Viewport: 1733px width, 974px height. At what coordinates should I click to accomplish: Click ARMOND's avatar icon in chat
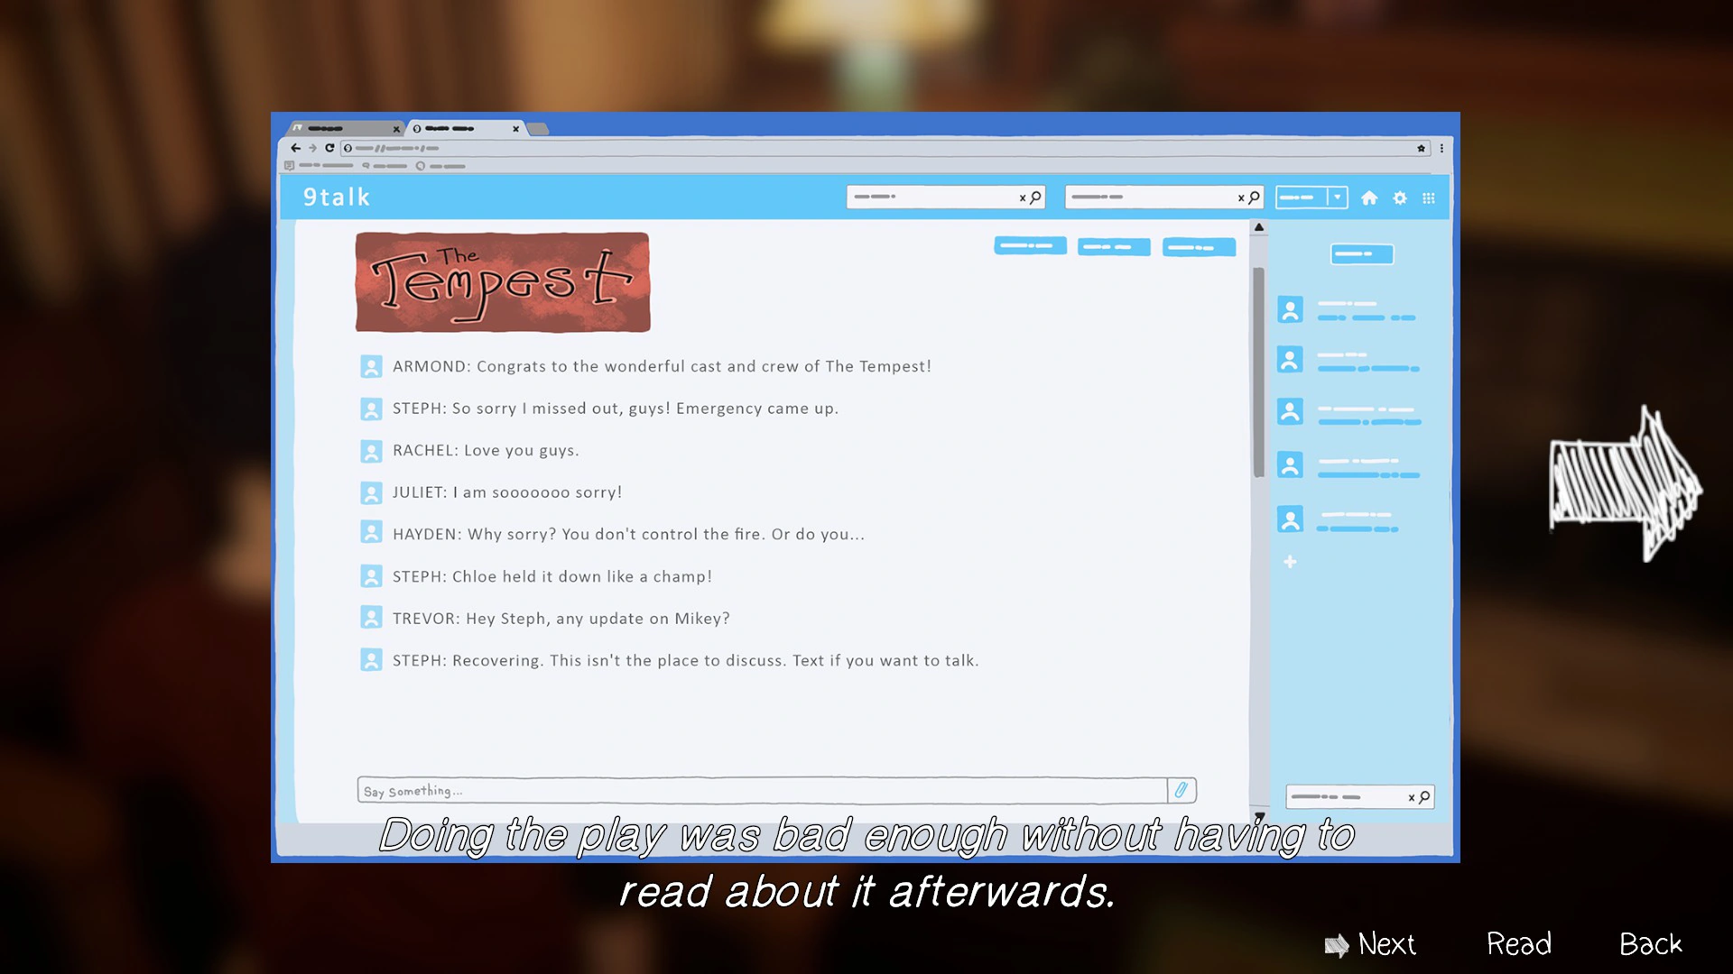coord(371,366)
